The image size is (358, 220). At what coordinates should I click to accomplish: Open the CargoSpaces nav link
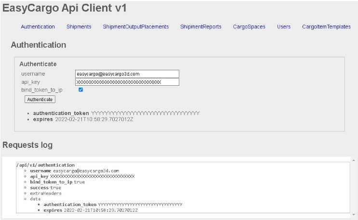(x=249, y=26)
